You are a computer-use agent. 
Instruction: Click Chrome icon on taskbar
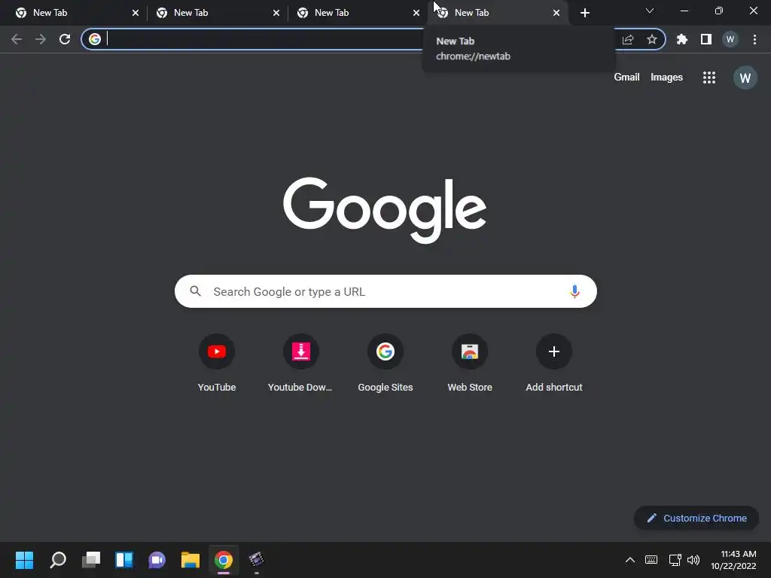pyautogui.click(x=223, y=560)
